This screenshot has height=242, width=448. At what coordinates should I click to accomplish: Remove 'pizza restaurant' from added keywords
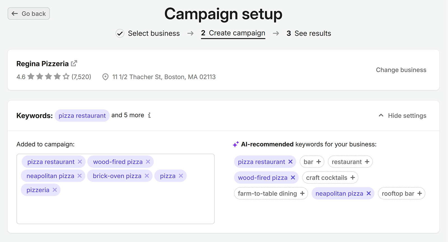point(80,162)
